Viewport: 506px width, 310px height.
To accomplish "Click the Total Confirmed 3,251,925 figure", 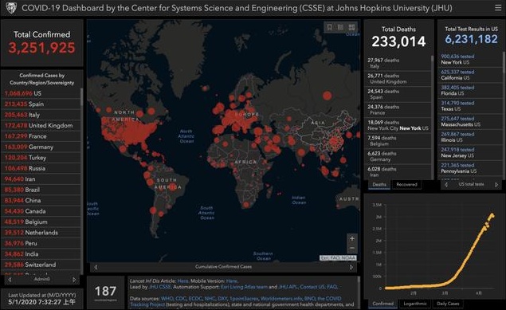I will coord(42,48).
